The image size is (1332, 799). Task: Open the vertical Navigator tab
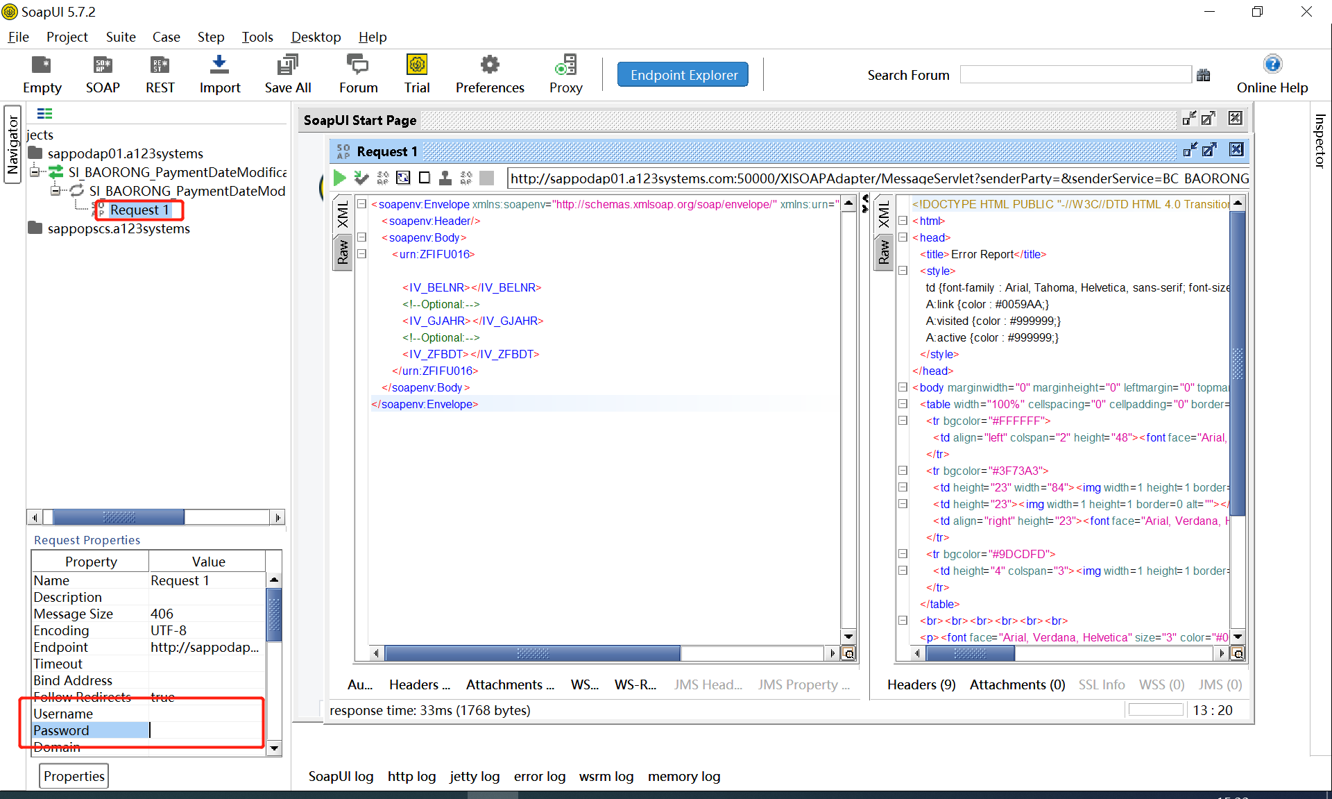pyautogui.click(x=12, y=144)
